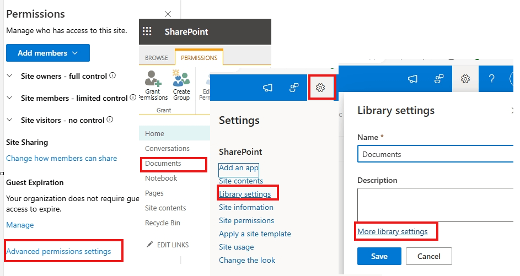The width and height of the screenshot is (520, 276).
Task: Click info icon next to Site members
Action: click(x=133, y=98)
